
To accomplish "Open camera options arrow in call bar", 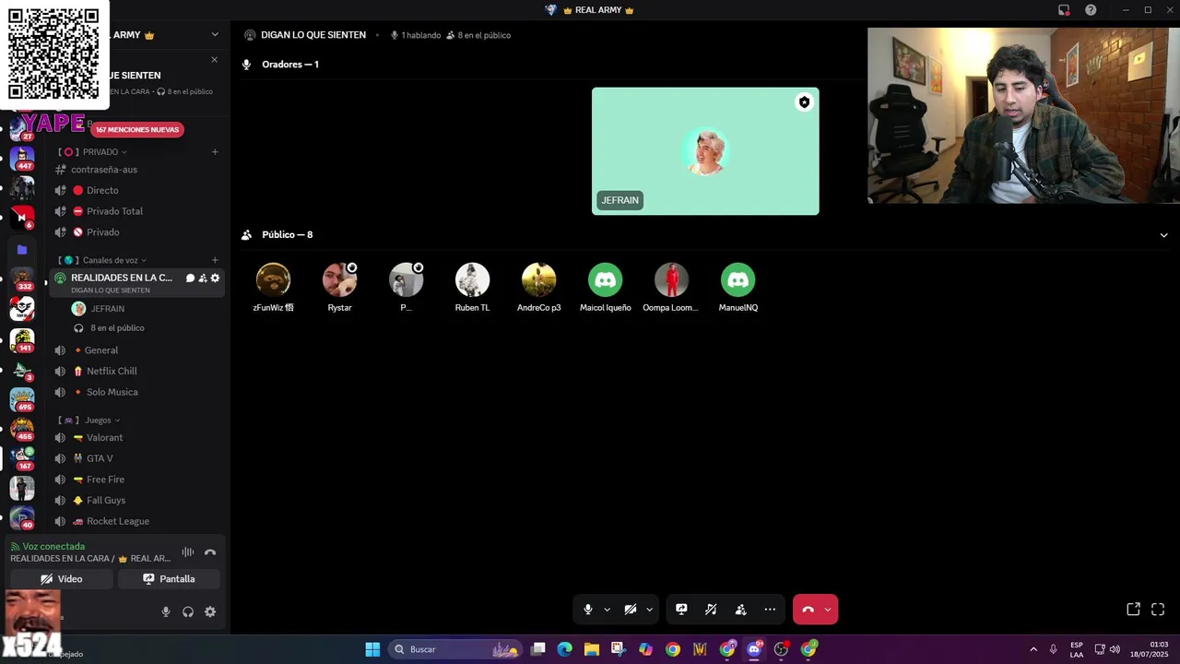I will pos(649,610).
